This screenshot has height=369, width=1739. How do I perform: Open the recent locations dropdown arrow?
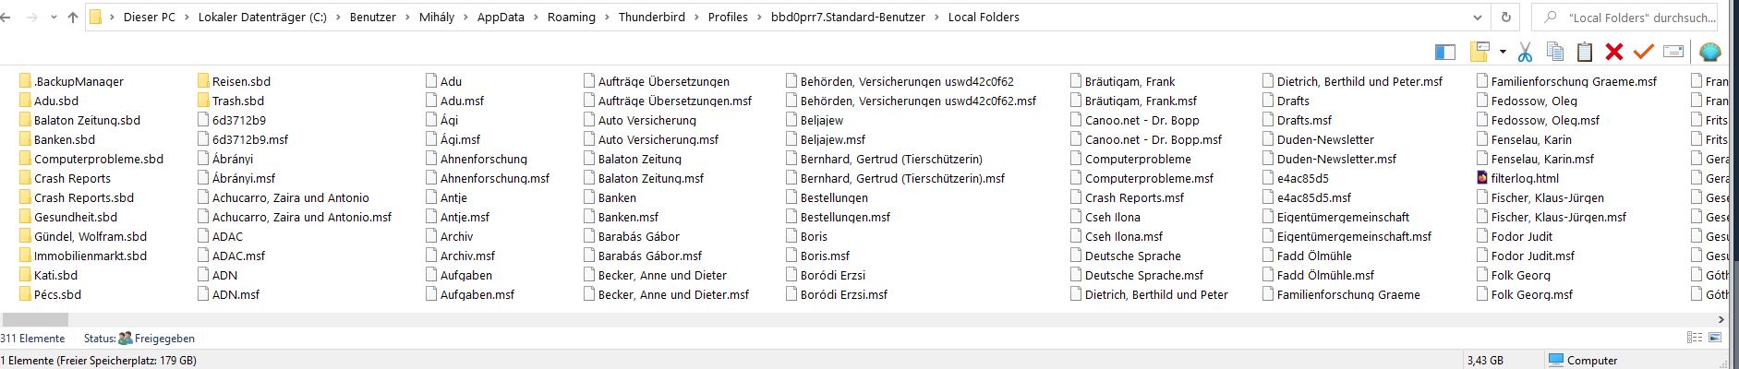54,18
